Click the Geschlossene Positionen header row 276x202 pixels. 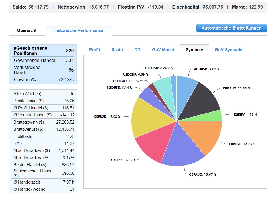43,51
